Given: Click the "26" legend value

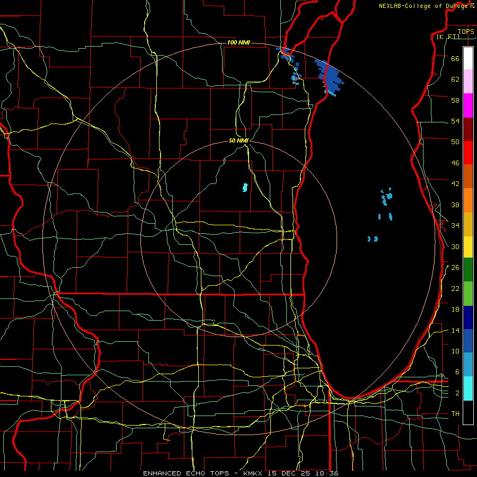Looking at the screenshot, I should pyautogui.click(x=455, y=268).
